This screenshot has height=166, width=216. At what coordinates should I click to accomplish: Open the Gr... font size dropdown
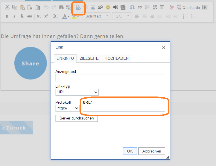pos(122,16)
